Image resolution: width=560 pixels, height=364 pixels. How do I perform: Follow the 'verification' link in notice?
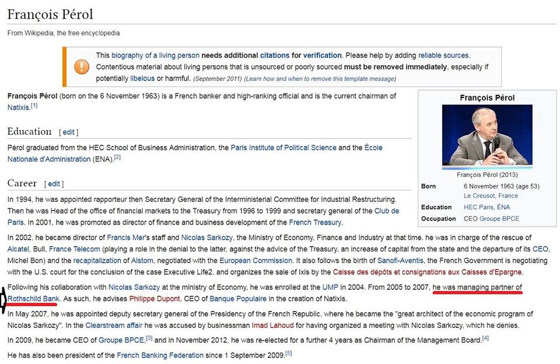[322, 55]
